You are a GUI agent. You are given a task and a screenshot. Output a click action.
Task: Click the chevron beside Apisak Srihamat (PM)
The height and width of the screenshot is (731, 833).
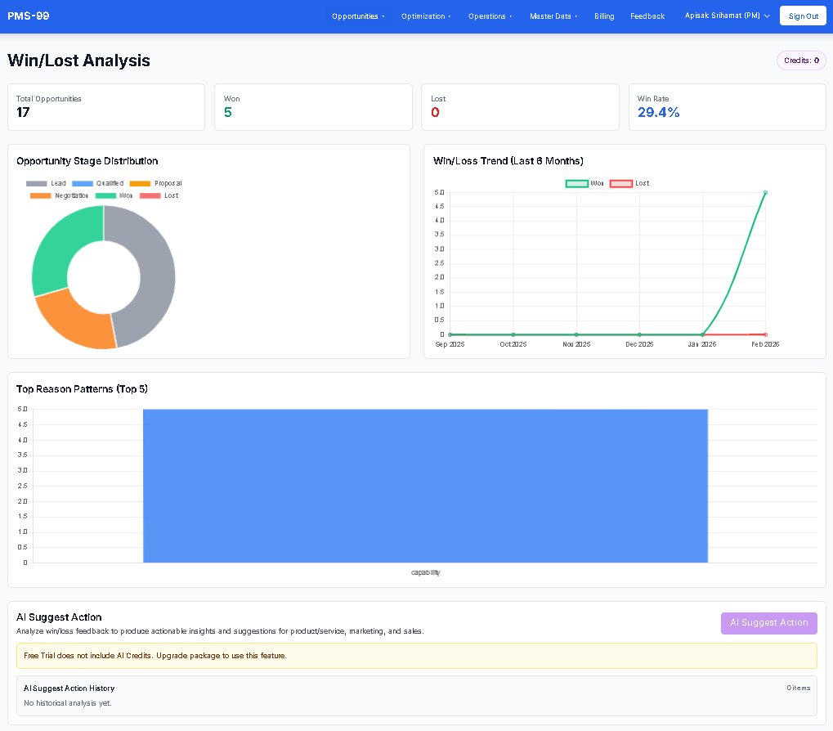767,16
